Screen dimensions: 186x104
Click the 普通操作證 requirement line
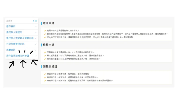click(x=72, y=77)
